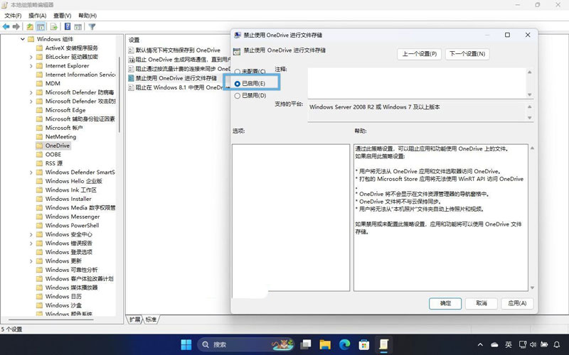Click the 确定 button
569x355 pixels.
click(445, 303)
